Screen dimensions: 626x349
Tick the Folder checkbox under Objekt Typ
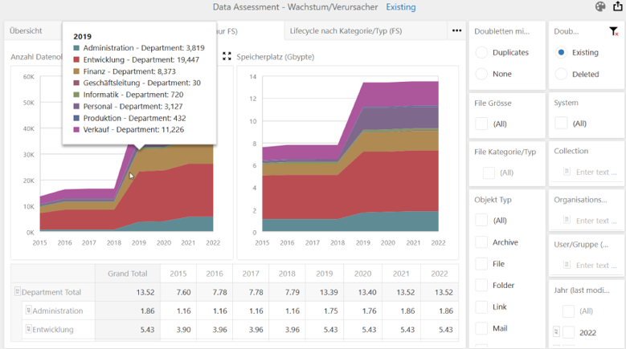[x=481, y=285]
